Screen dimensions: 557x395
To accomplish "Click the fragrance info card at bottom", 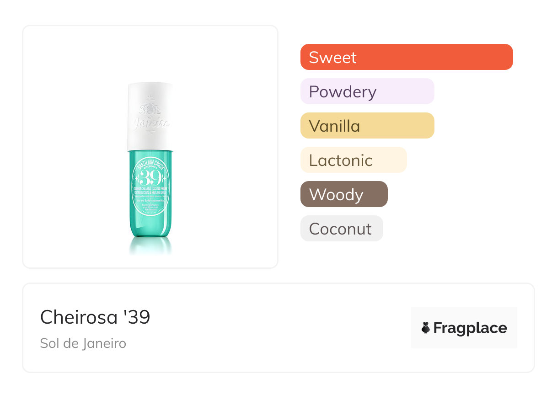I will (x=278, y=328).
